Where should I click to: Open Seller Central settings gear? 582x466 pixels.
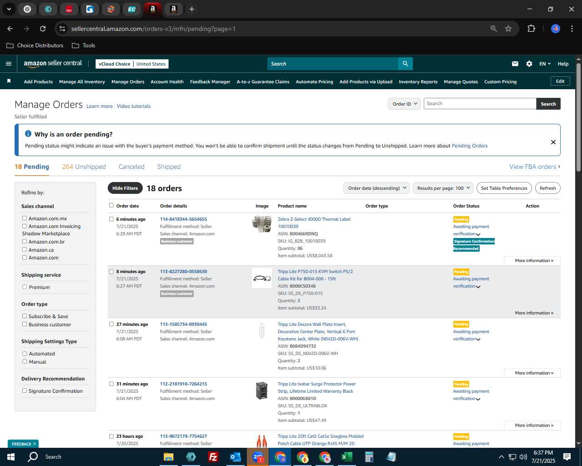point(529,64)
